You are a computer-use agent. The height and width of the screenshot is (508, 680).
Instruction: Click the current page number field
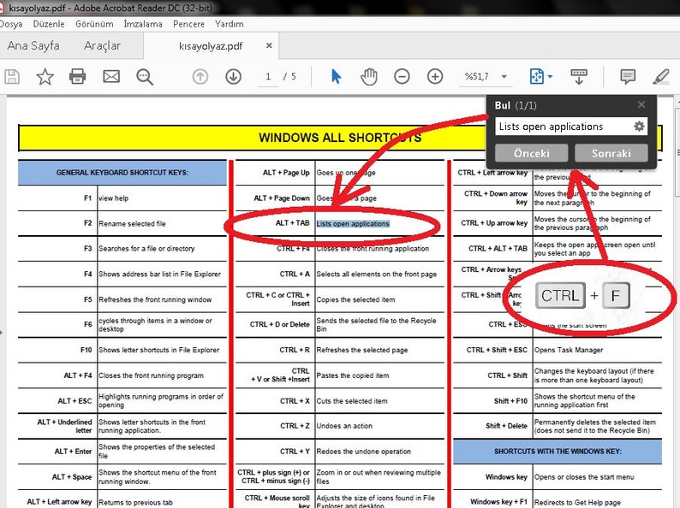click(x=268, y=77)
